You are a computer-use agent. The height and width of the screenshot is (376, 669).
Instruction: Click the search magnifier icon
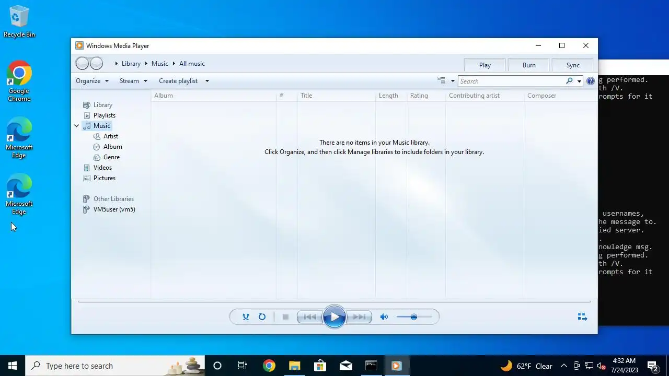click(569, 81)
